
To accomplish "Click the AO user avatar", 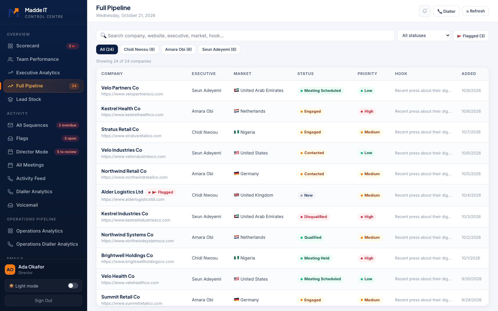I will (10, 270).
